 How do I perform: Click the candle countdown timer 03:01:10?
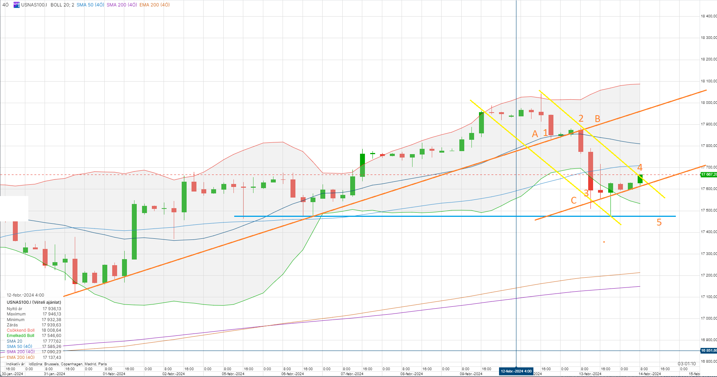(687, 364)
